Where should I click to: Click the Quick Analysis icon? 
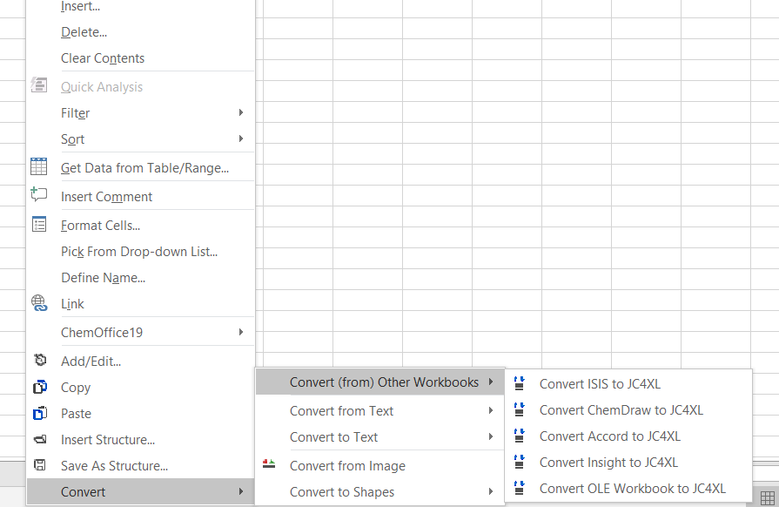tap(39, 86)
